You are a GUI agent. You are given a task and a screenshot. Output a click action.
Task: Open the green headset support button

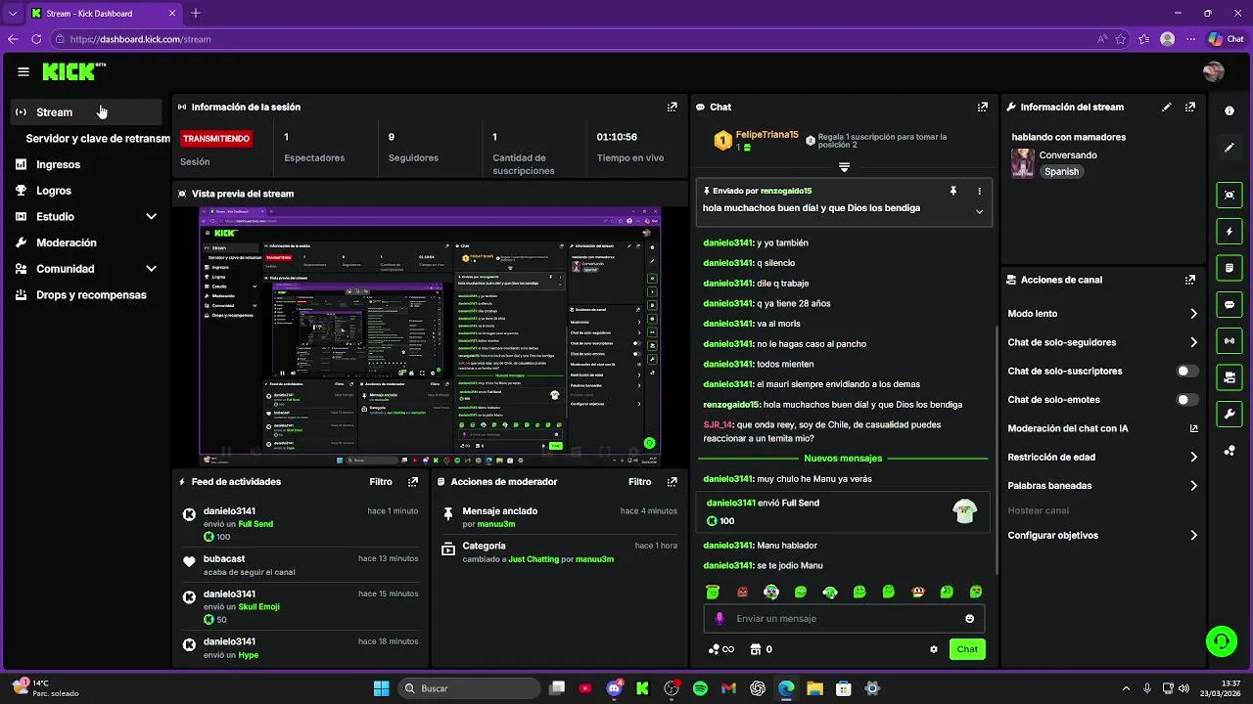tap(1221, 641)
